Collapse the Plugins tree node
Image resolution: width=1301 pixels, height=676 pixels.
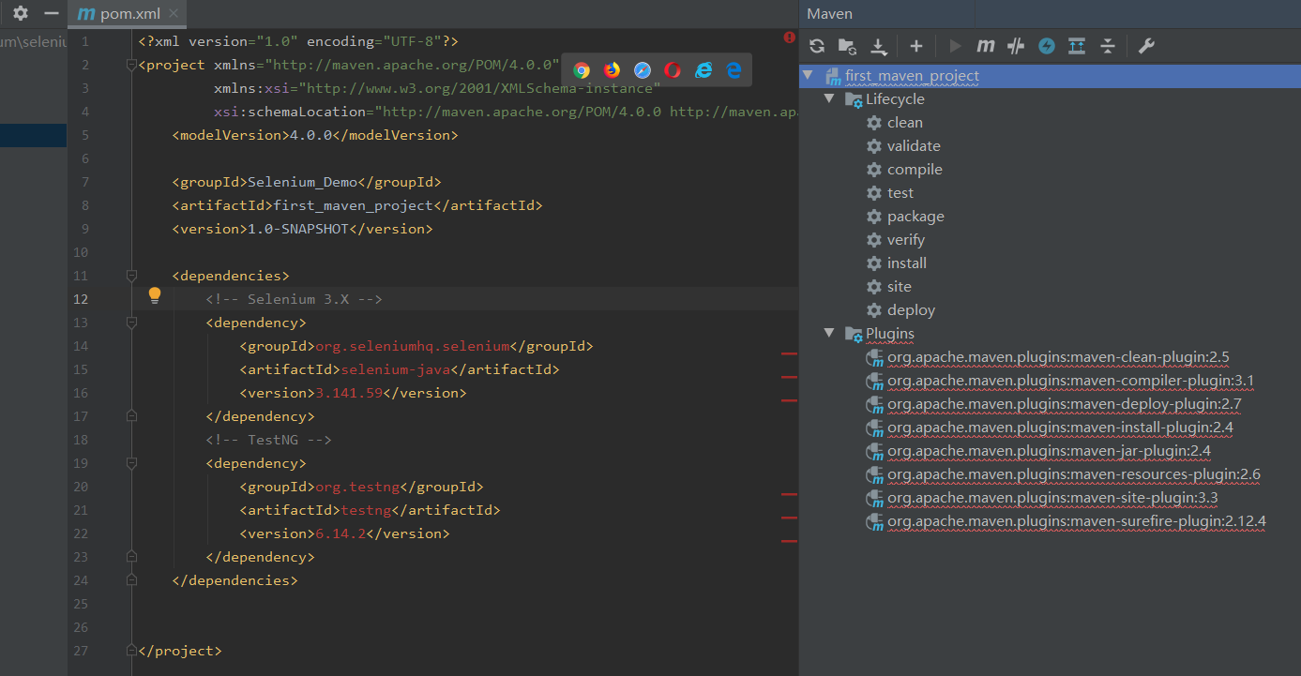tap(828, 334)
